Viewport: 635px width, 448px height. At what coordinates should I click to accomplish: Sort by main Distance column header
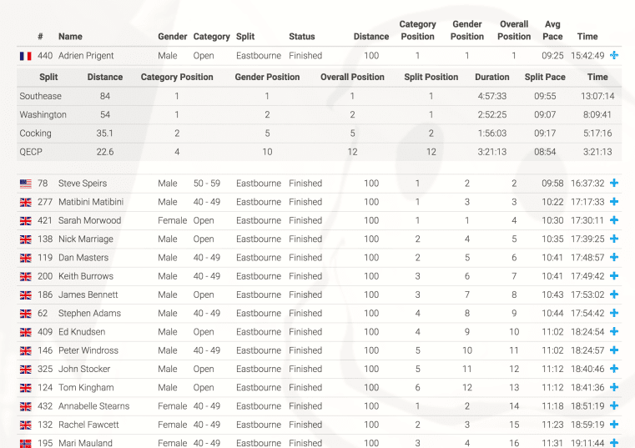tap(371, 37)
